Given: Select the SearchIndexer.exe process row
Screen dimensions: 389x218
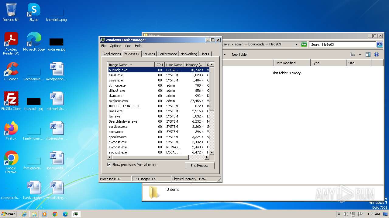Looking at the screenshot, I should [x=158, y=121].
